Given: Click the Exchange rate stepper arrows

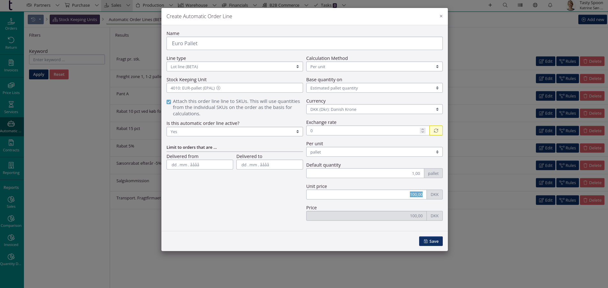Looking at the screenshot, I should pyautogui.click(x=423, y=131).
